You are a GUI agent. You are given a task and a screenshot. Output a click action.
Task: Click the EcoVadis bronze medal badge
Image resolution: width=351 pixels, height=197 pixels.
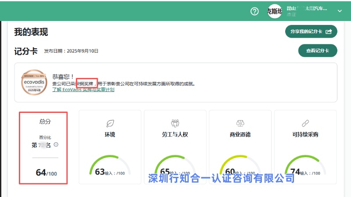click(34, 82)
